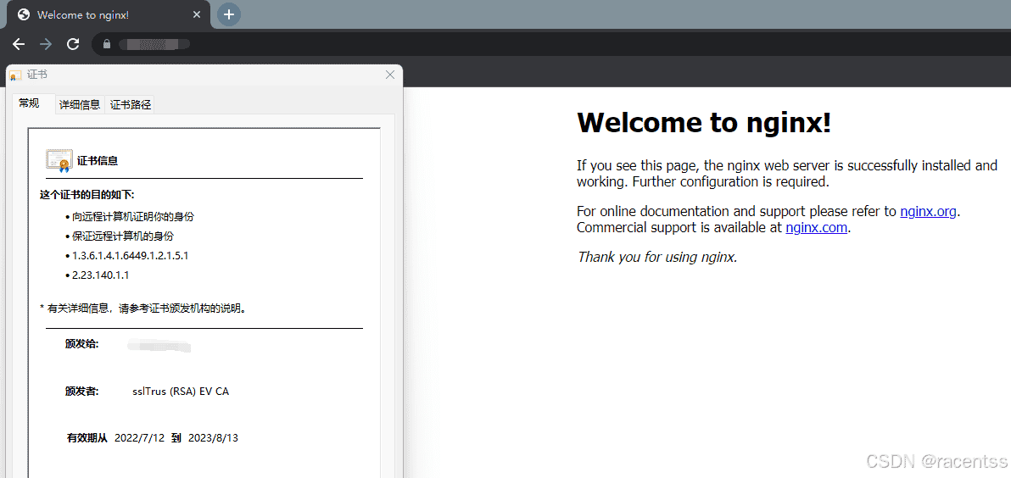Select the Welcome to nginx! browser tab
The width and height of the screenshot is (1011, 478).
[x=93, y=15]
